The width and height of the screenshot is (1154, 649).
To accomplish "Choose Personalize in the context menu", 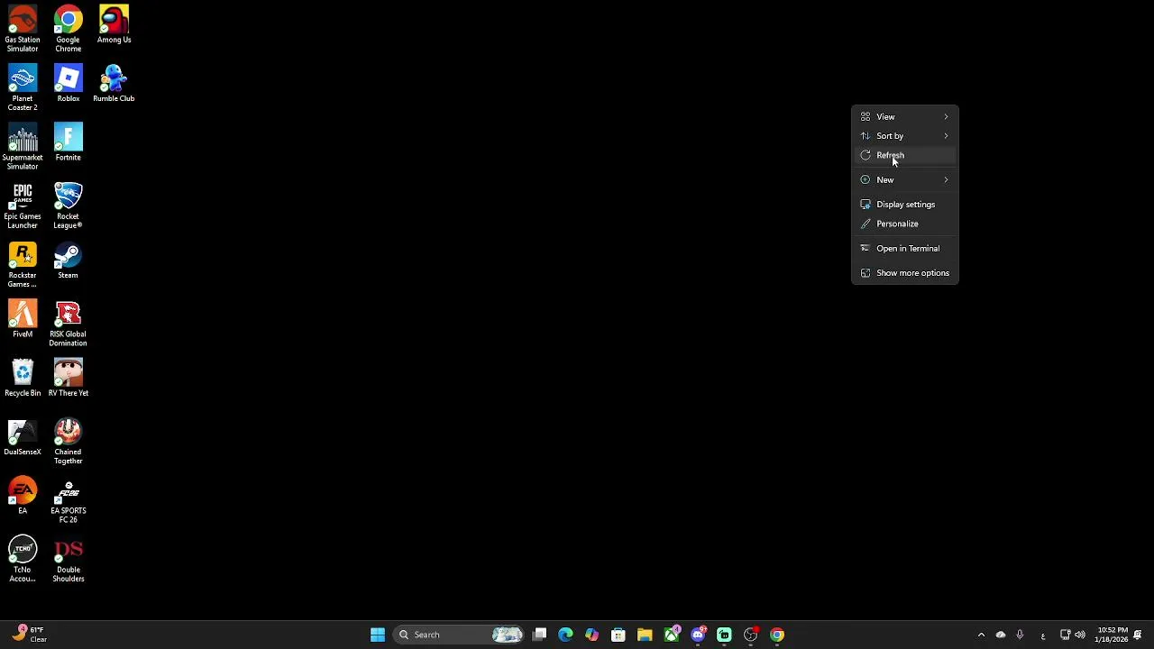I will click(905, 224).
